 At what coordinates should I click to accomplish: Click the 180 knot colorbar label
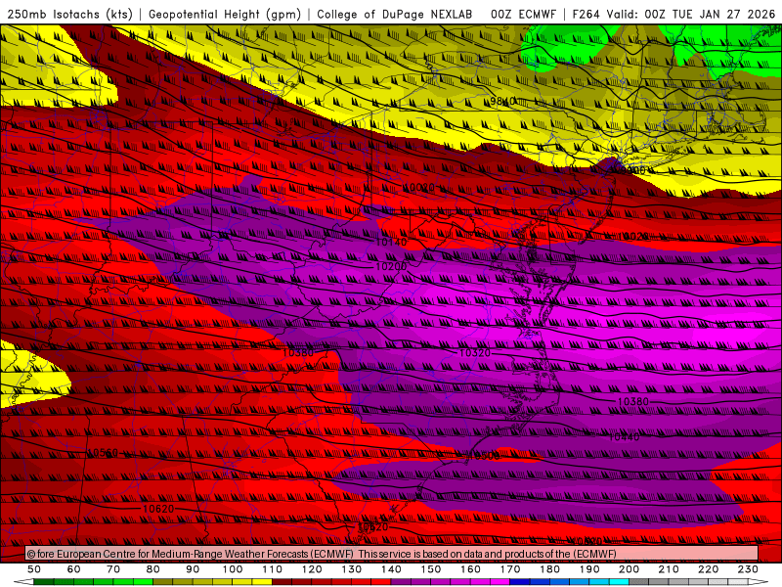pyautogui.click(x=549, y=569)
